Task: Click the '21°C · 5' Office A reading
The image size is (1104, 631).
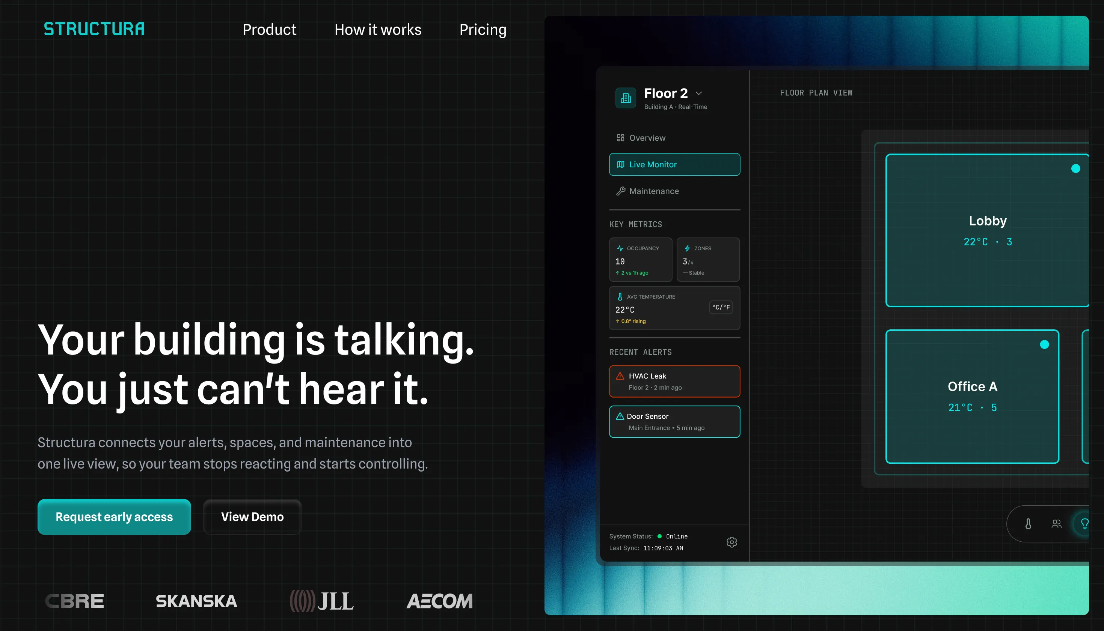Action: [x=972, y=407]
